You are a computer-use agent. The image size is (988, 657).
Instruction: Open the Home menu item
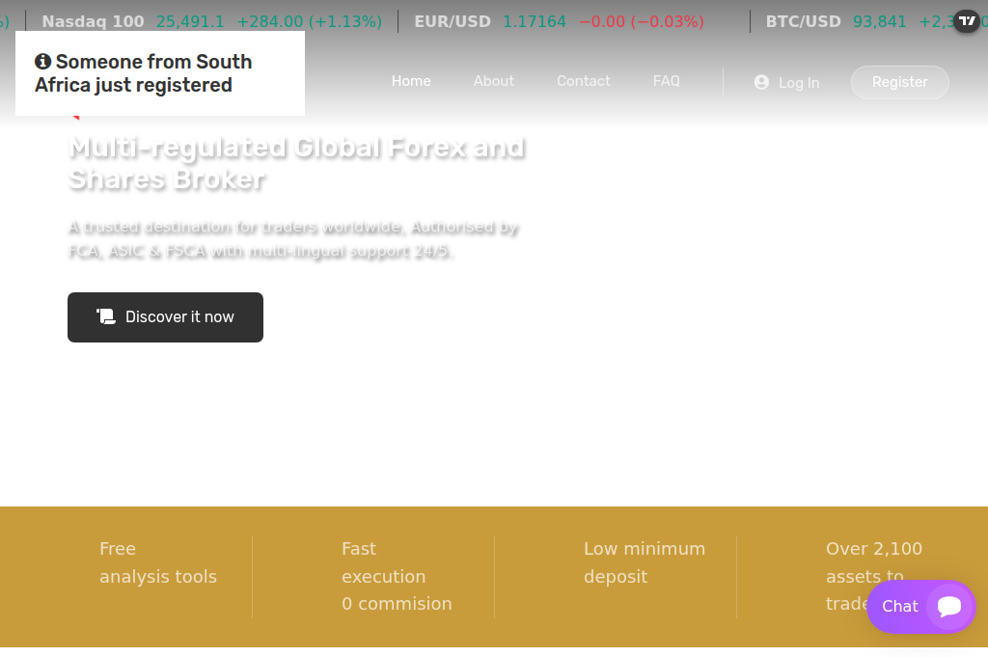(411, 81)
